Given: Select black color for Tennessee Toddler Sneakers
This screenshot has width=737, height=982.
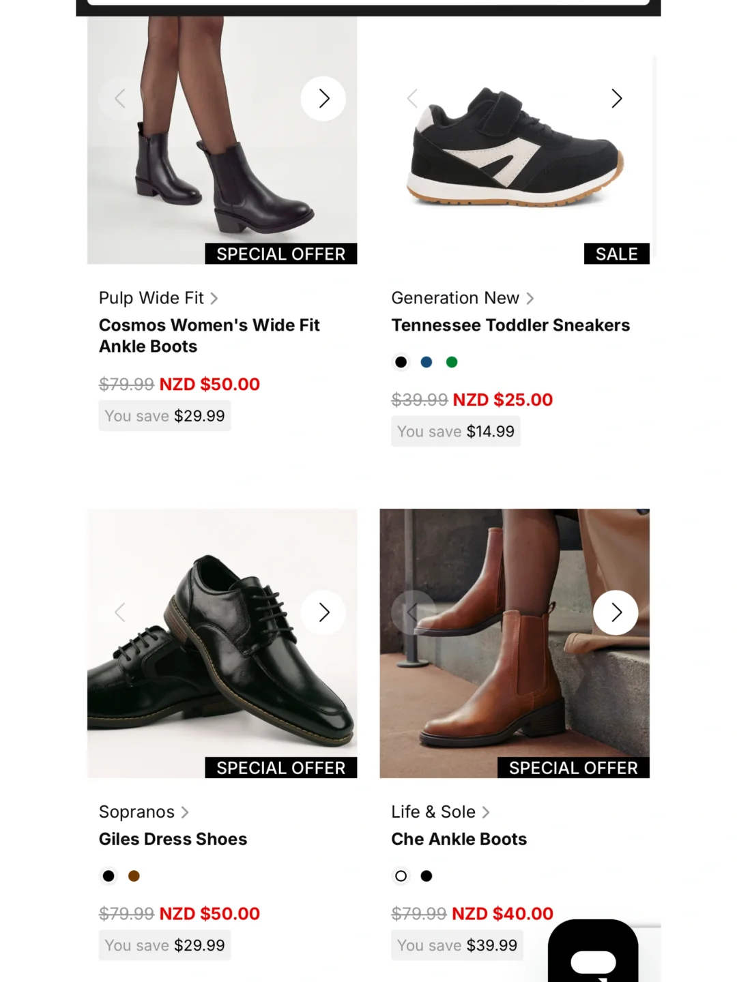Looking at the screenshot, I should click(x=401, y=362).
